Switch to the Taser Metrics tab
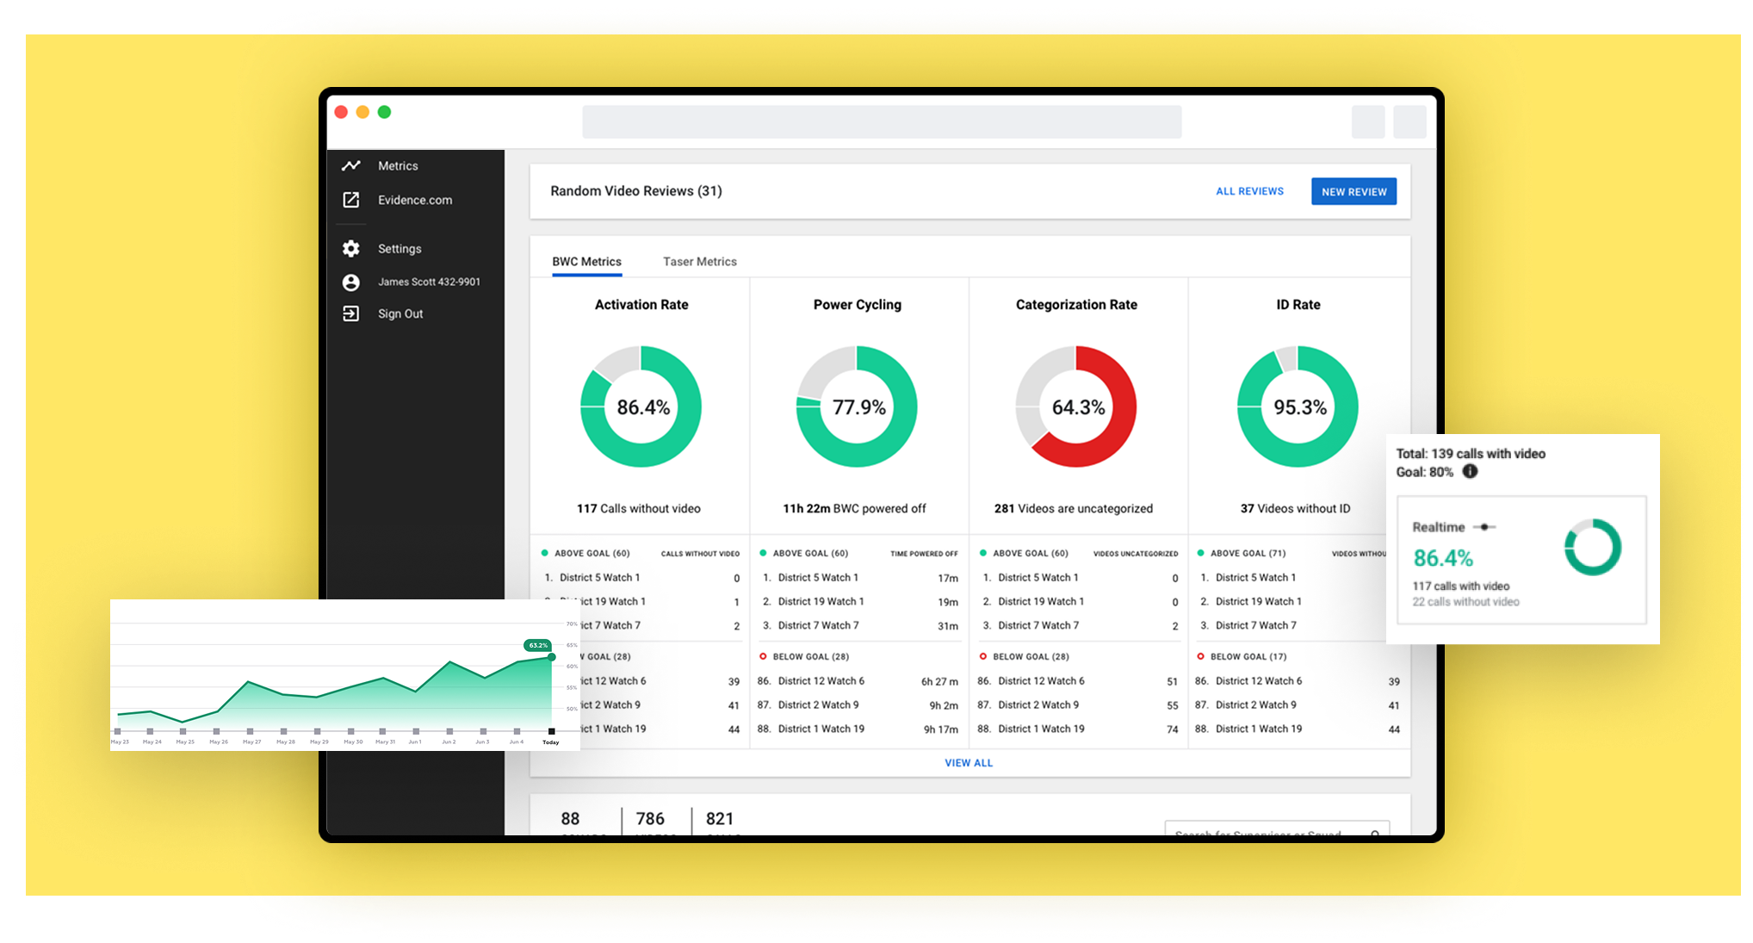 699,262
